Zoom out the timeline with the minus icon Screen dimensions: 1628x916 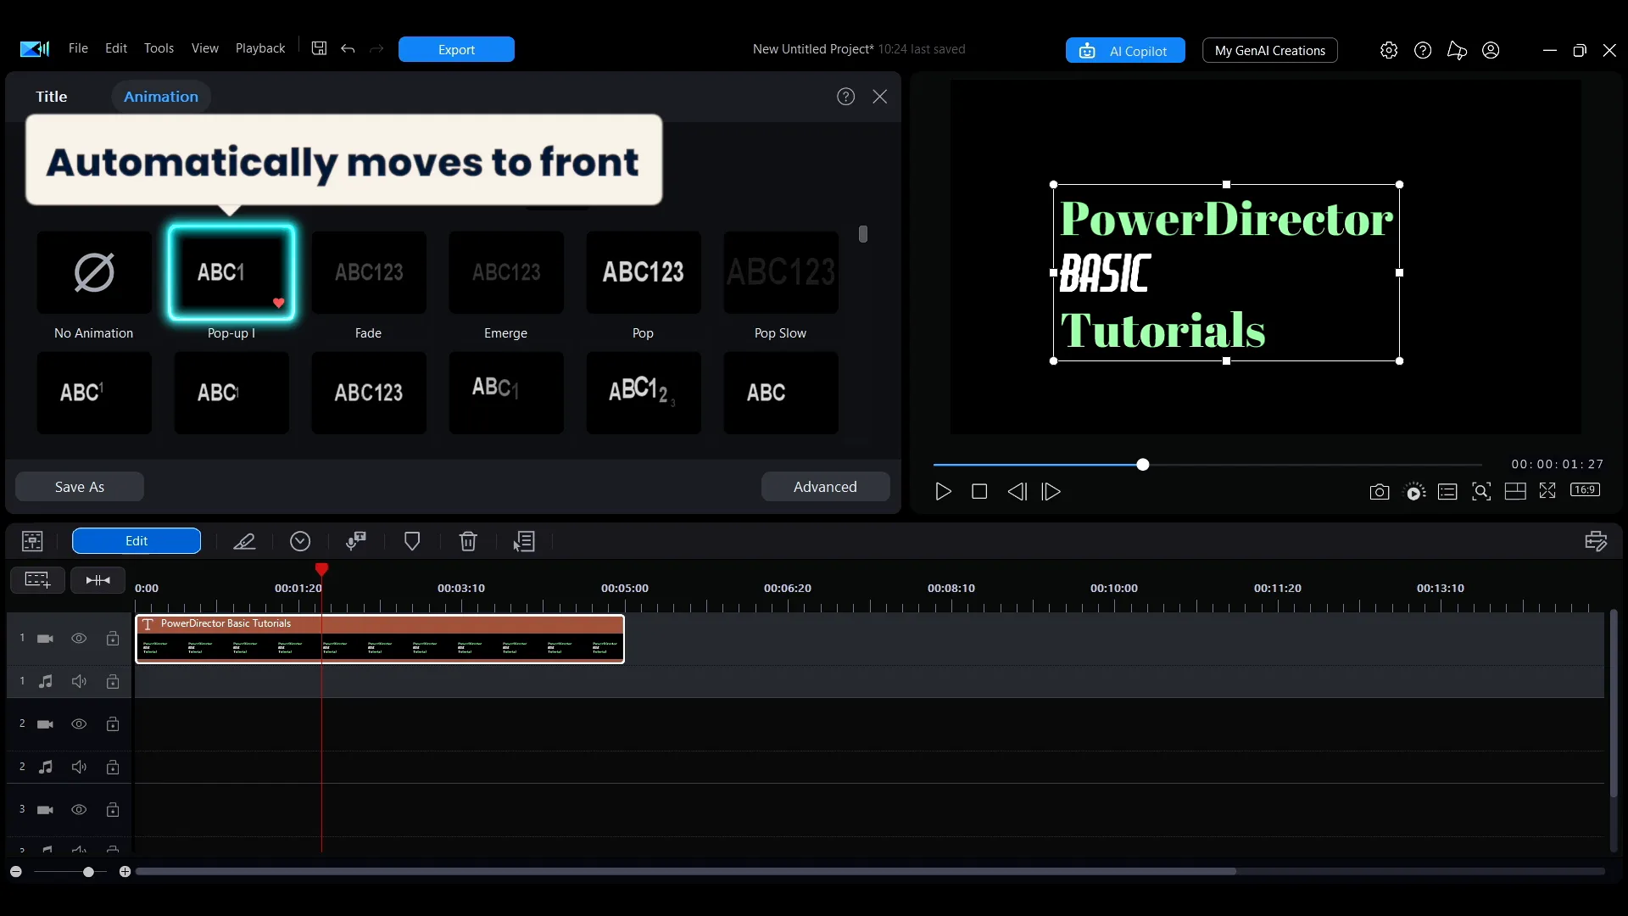coord(16,872)
